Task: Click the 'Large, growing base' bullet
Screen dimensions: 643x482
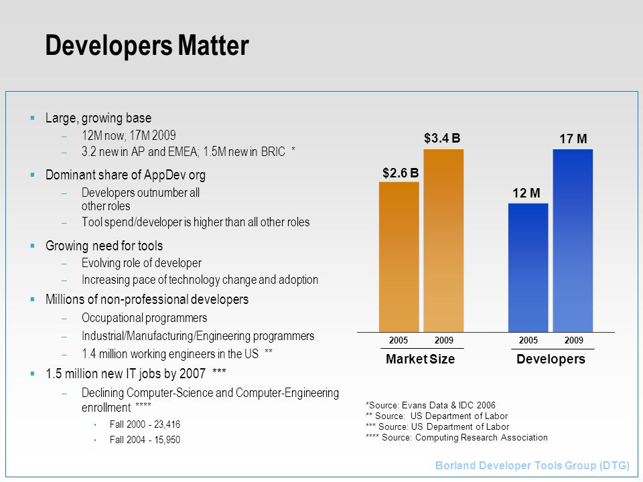Action: (98, 118)
